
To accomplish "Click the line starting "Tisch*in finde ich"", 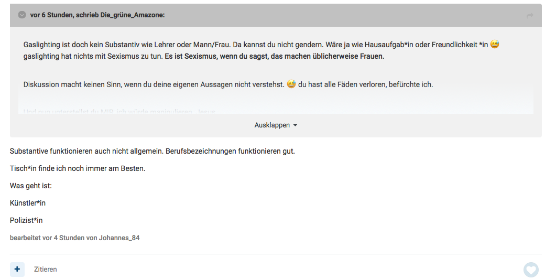I will click(77, 168).
